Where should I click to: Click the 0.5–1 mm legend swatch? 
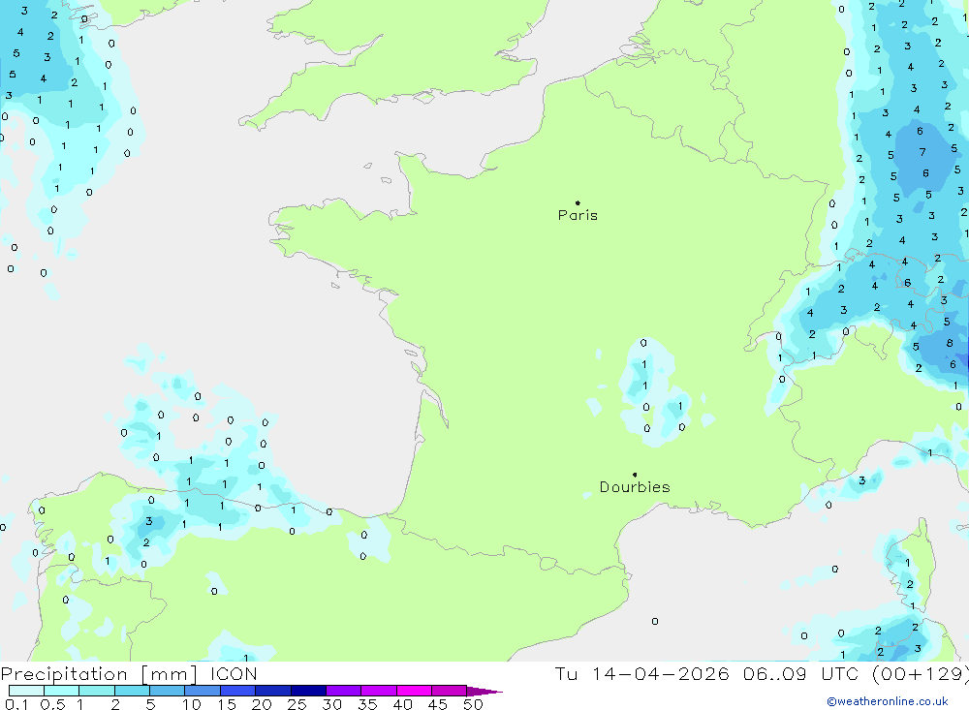61,691
